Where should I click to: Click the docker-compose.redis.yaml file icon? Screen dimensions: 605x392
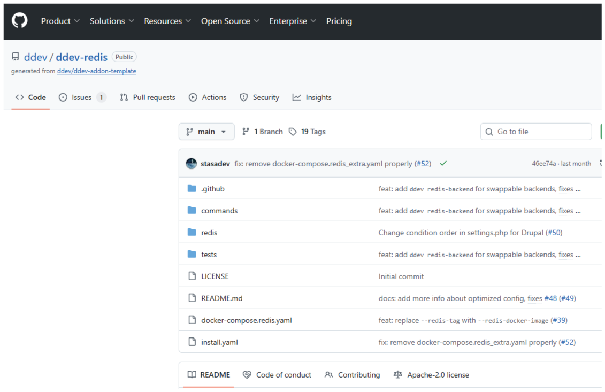click(x=192, y=320)
